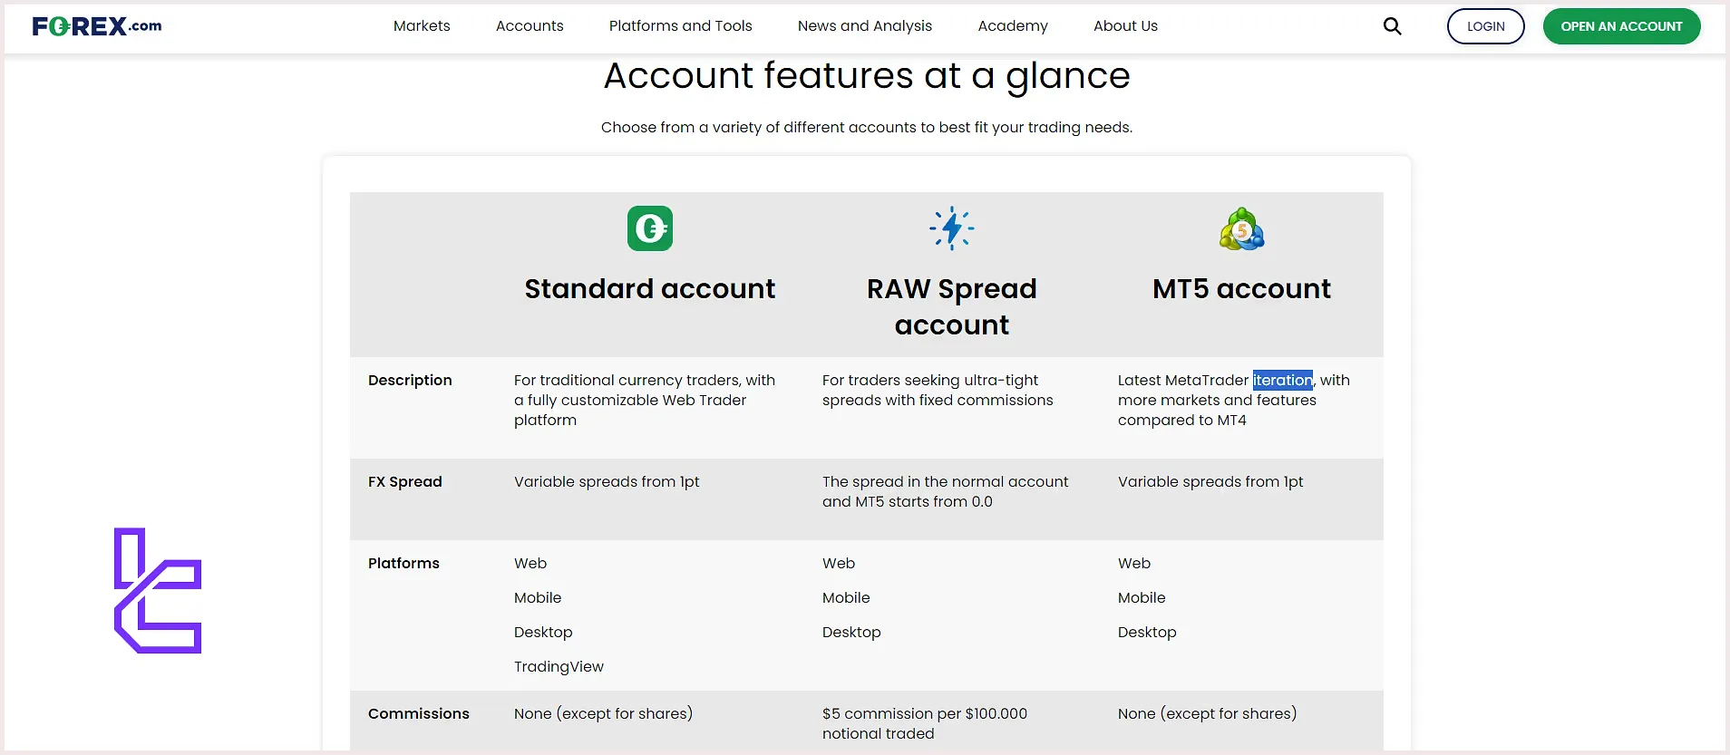Open News and Analysis menu
Viewport: 1730px width, 755px height.
point(865,26)
